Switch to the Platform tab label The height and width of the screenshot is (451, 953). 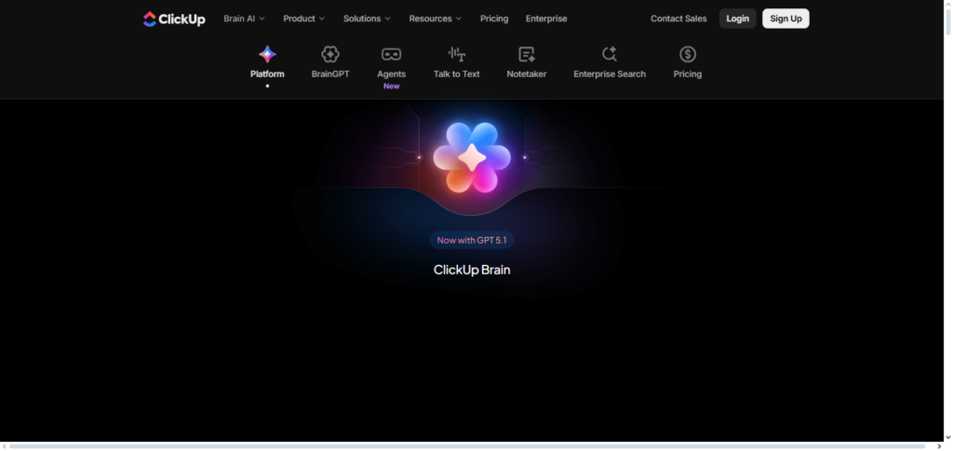coord(267,74)
